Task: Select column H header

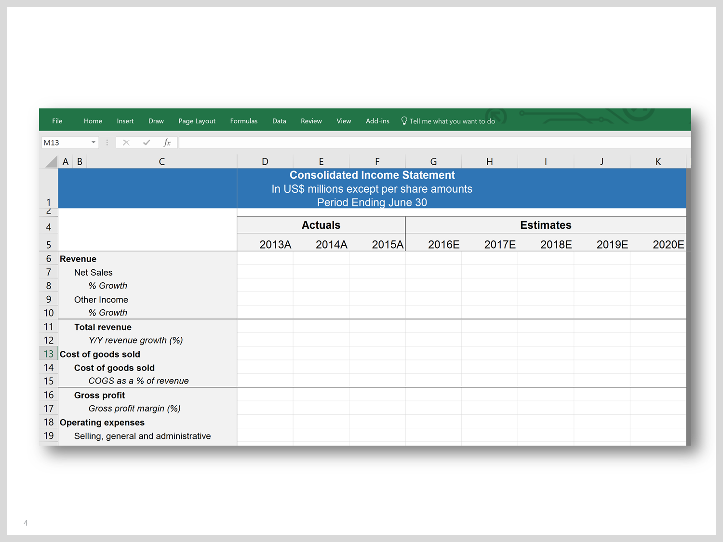Action: point(490,161)
